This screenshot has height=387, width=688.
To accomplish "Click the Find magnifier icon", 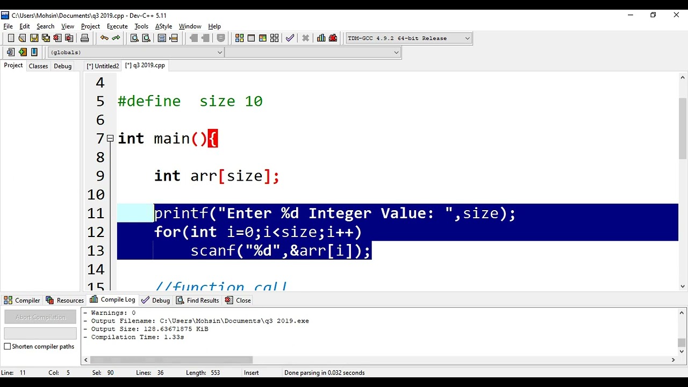I will pyautogui.click(x=134, y=38).
